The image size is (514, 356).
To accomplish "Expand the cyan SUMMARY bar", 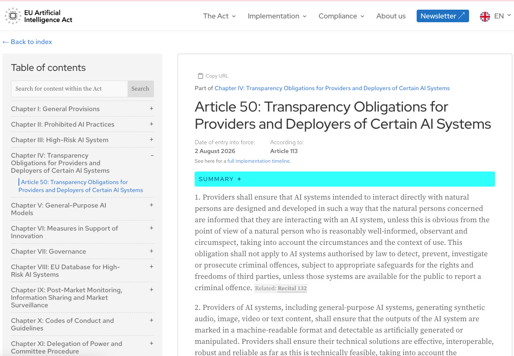I will coord(344,179).
